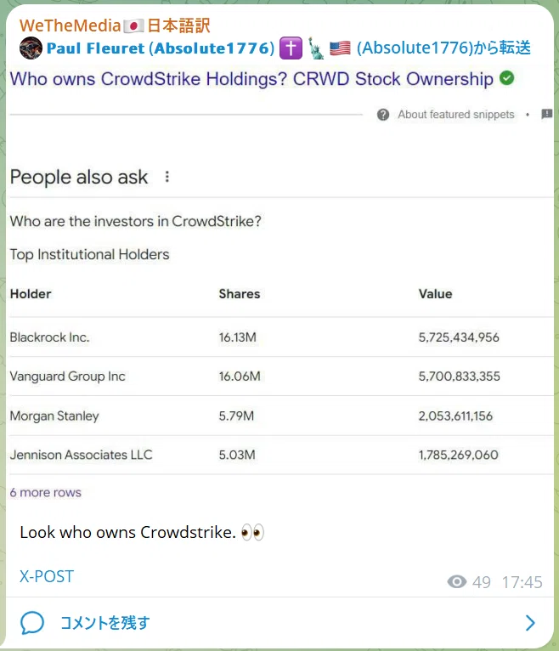The height and width of the screenshot is (651, 559).
Task: Open the X-POST link
Action: [47, 576]
